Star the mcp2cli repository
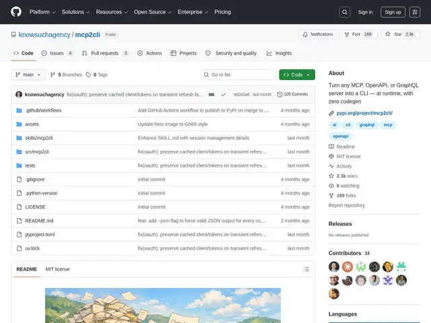Viewport: 431px width, 323px height. 400,34
